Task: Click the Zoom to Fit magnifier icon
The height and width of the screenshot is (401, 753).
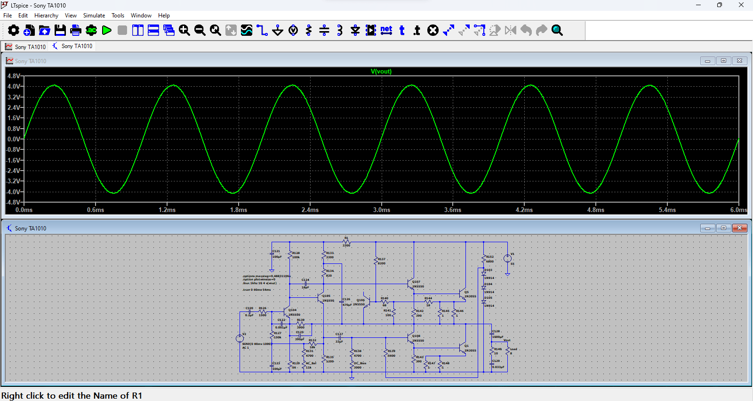Action: click(x=216, y=31)
